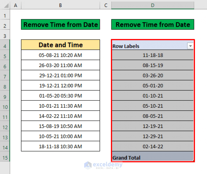Select cell 18-11-18 10:30 AM
The width and height of the screenshot is (207, 174).
(x=60, y=146)
